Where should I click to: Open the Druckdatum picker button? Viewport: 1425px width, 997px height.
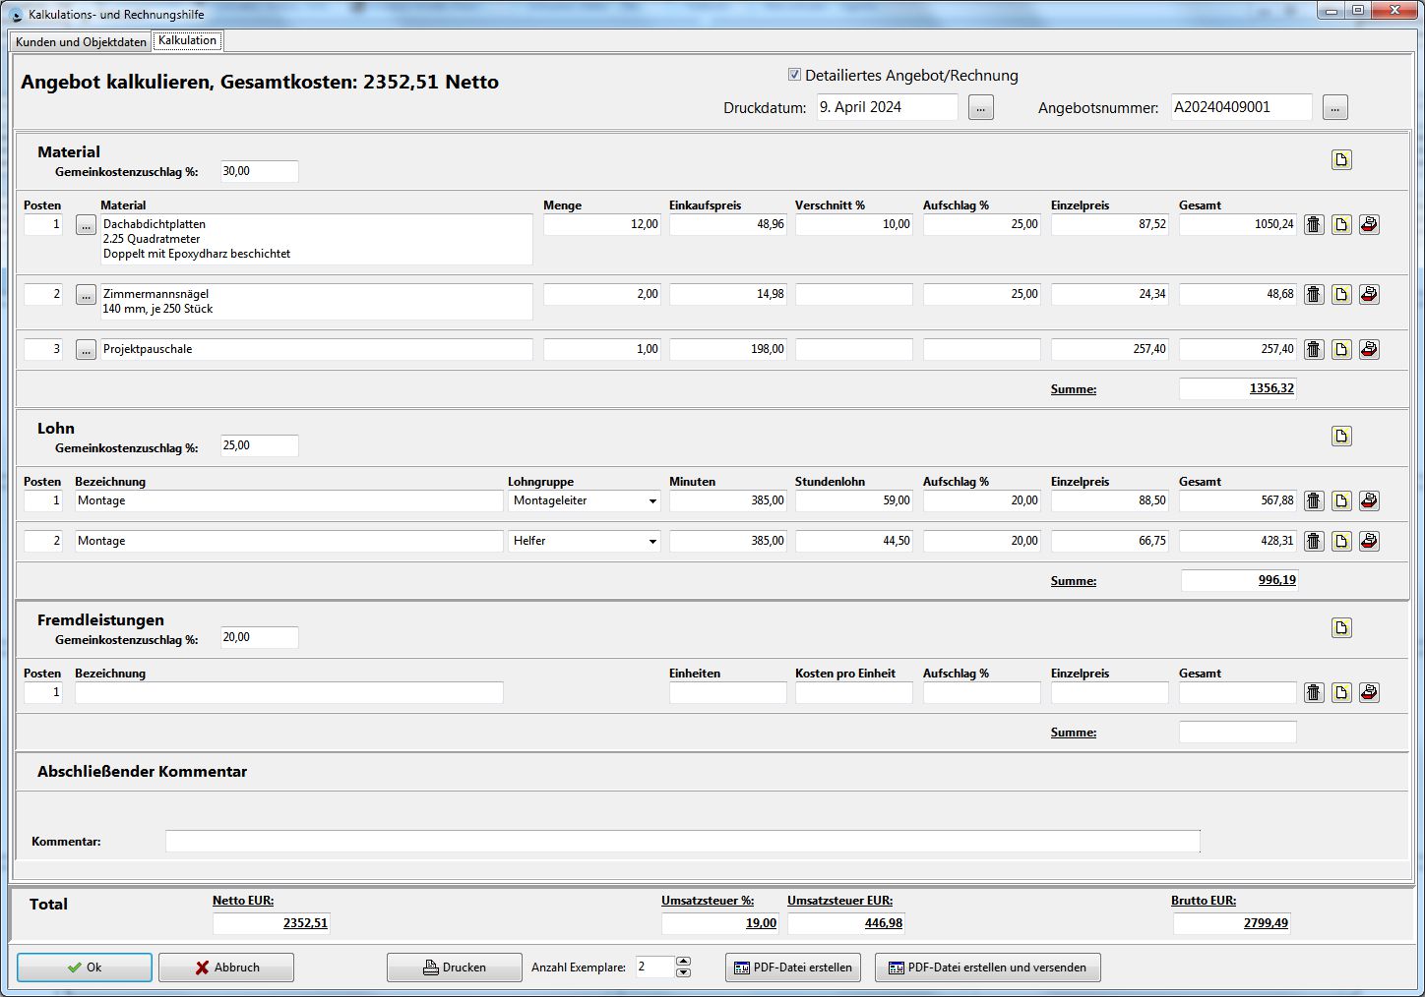pyautogui.click(x=981, y=107)
